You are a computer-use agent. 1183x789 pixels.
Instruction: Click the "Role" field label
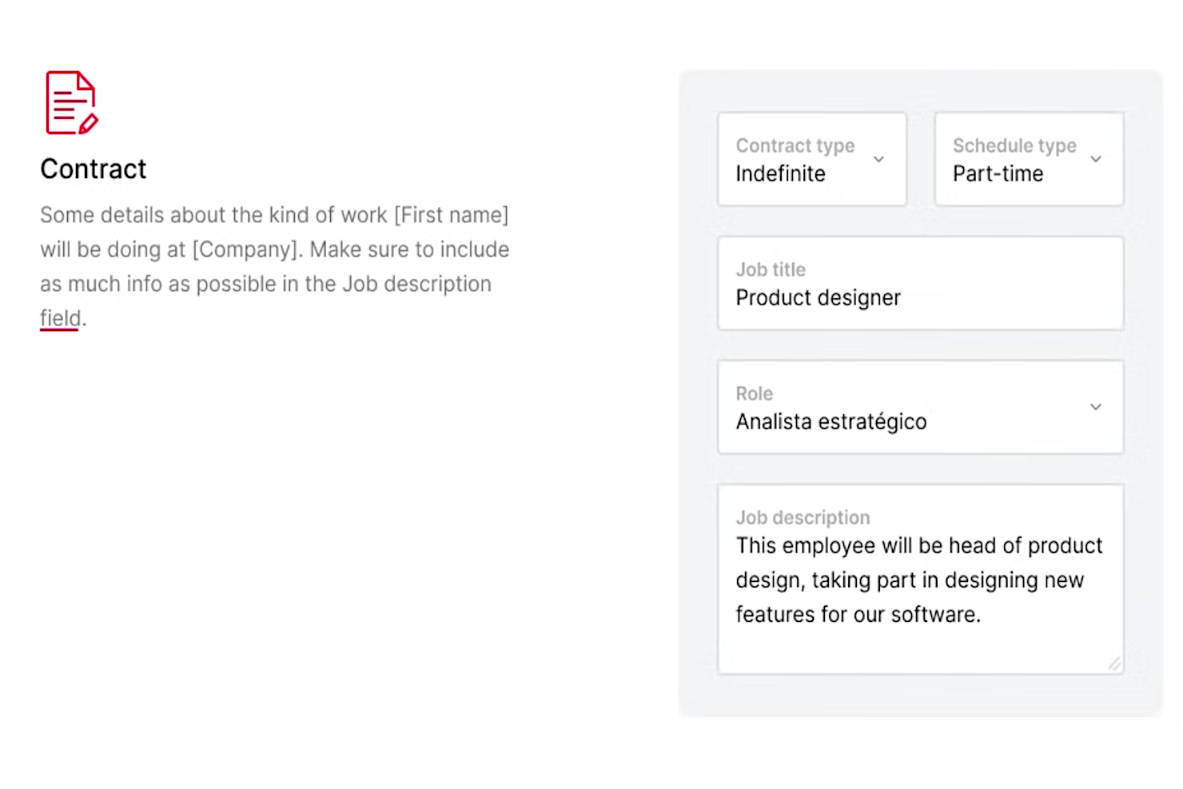[754, 393]
